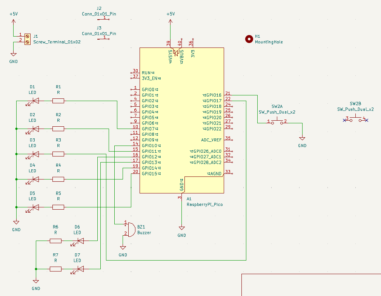
Task: Click the GPIO17 pin label
Action: (212, 101)
